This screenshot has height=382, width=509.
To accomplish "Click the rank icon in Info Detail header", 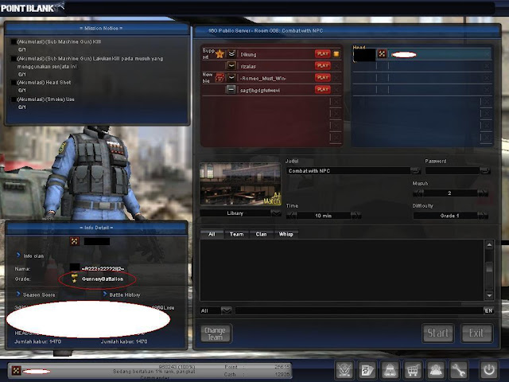I will point(75,241).
